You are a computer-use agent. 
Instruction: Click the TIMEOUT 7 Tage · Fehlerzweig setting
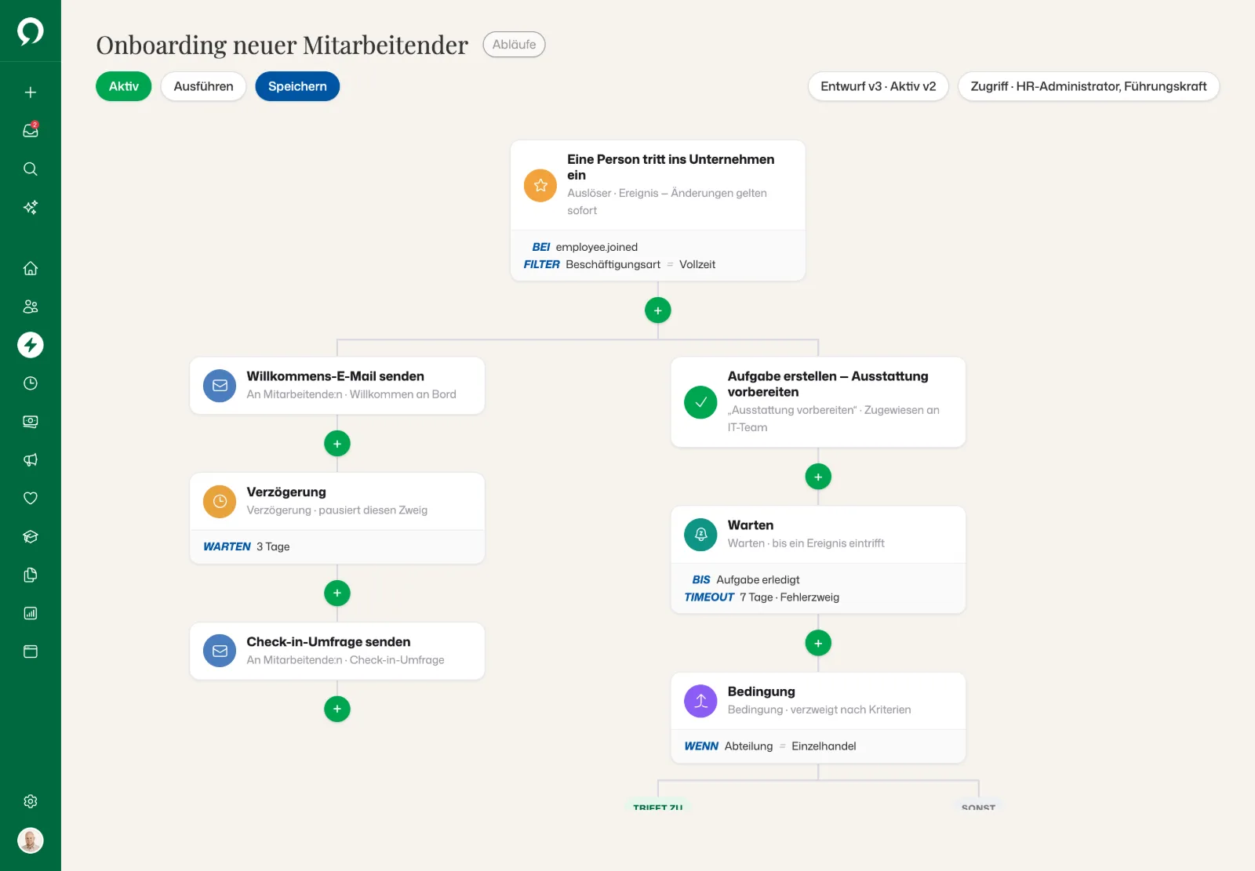click(762, 597)
